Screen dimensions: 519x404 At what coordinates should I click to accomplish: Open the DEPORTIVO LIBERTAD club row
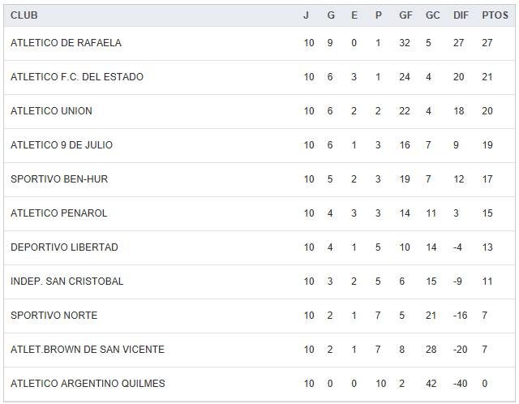point(64,247)
